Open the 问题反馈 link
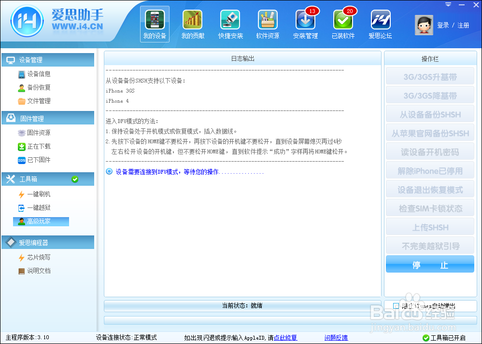The image size is (482, 344). point(336,338)
